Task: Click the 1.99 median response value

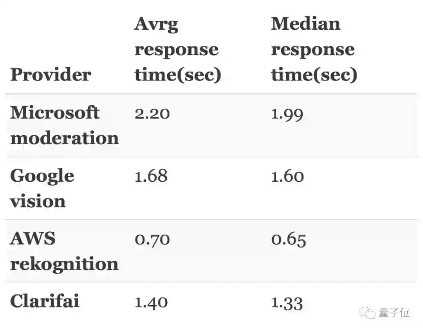Action: 287,113
